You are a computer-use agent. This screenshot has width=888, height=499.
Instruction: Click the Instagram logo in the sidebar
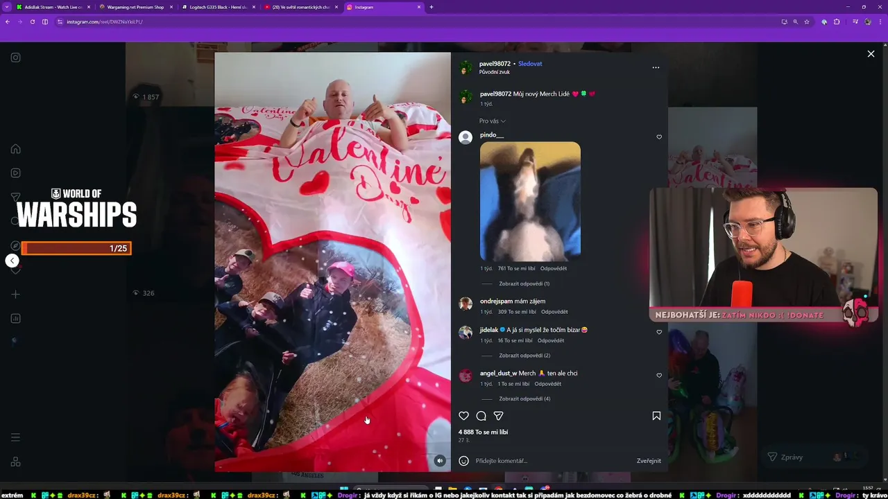[15, 58]
